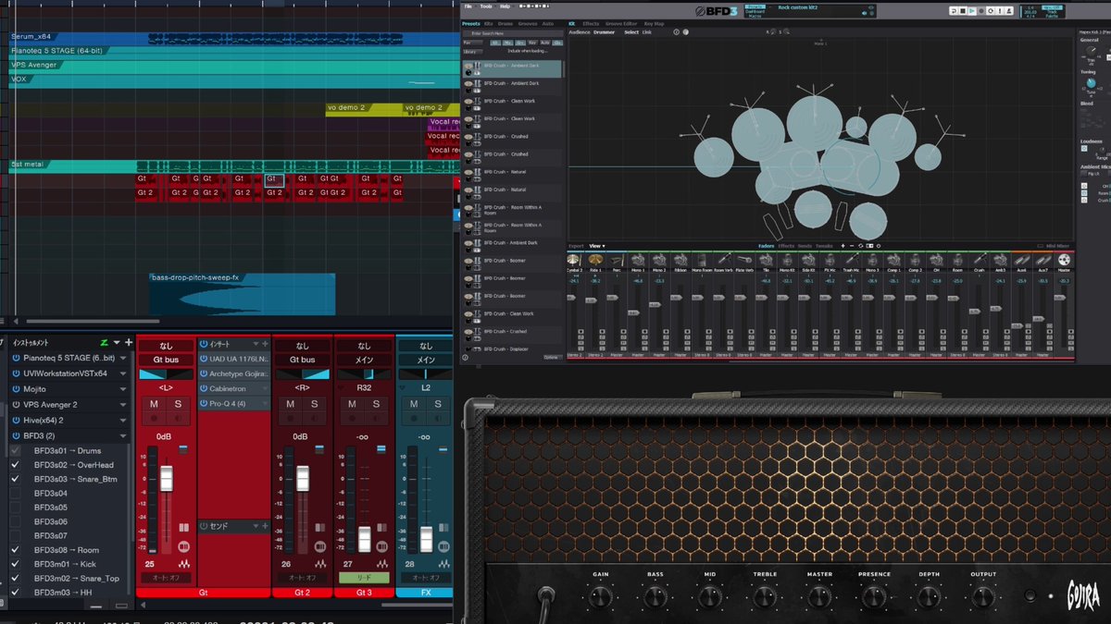The width and height of the screenshot is (1111, 624).
Task: Toggle power for UVIWorkstationVSTx64 instrument
Action: coord(16,373)
